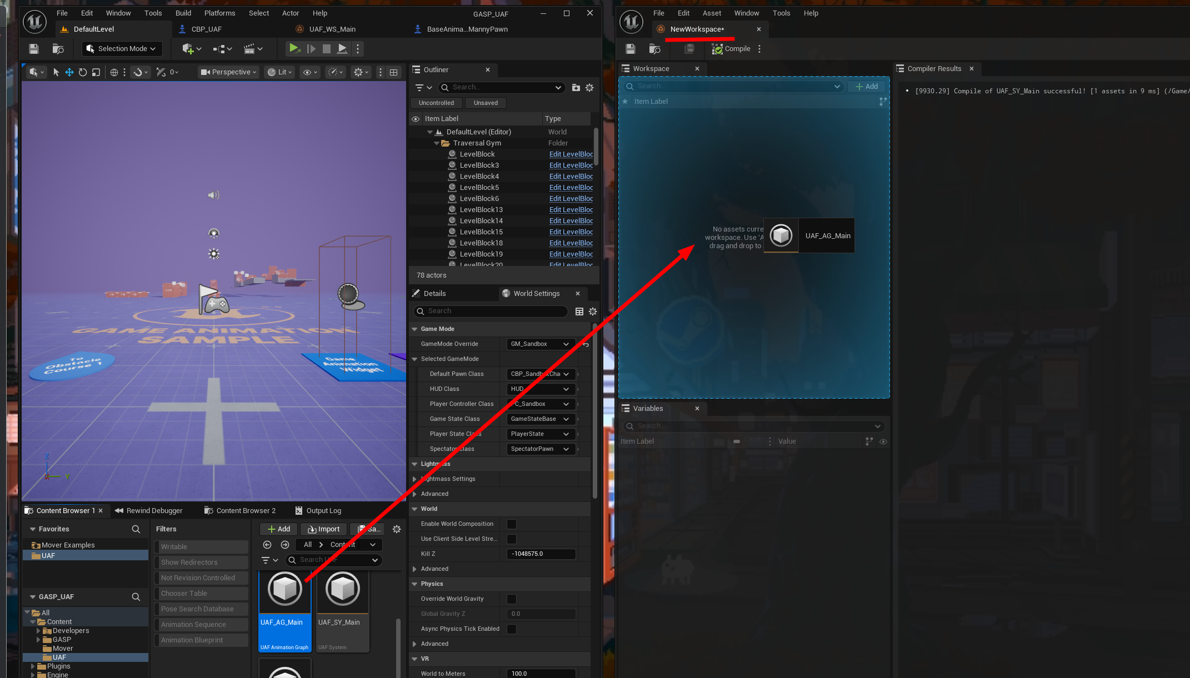Toggle world coordinate globe icon in viewport
Screen dimensions: 1190x678
(114, 72)
